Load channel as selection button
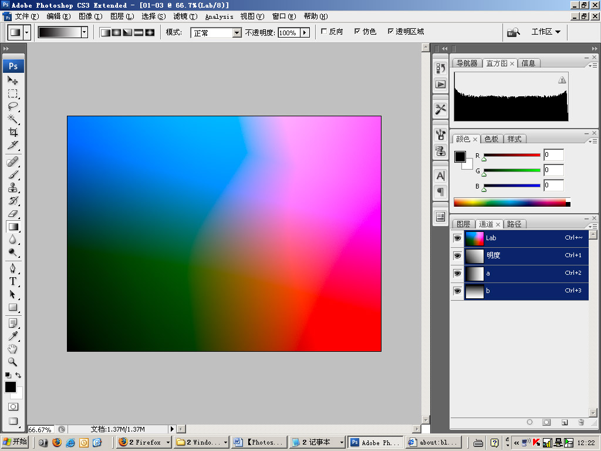 (530, 422)
